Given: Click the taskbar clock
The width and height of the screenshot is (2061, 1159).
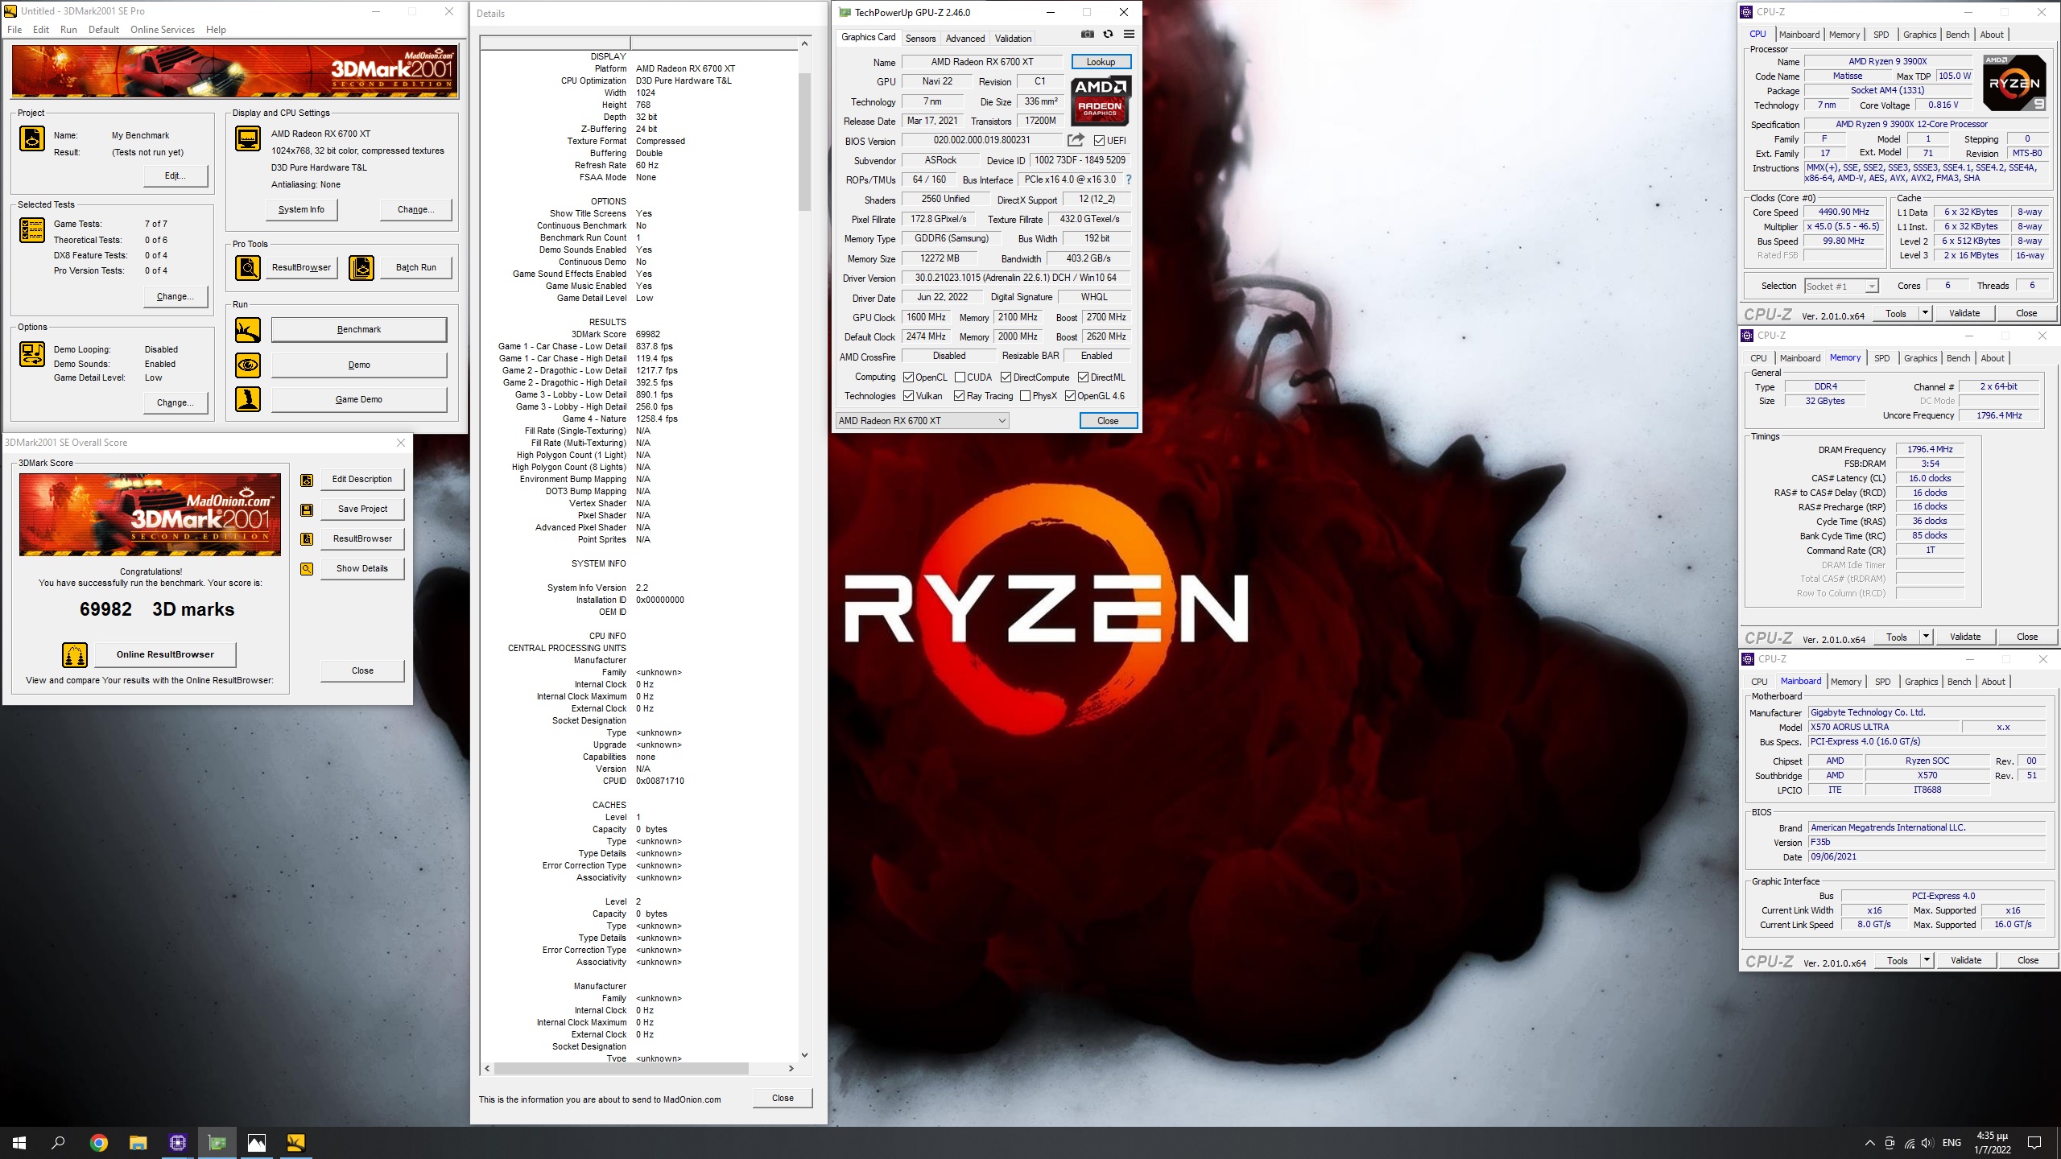Looking at the screenshot, I should tap(1993, 1143).
